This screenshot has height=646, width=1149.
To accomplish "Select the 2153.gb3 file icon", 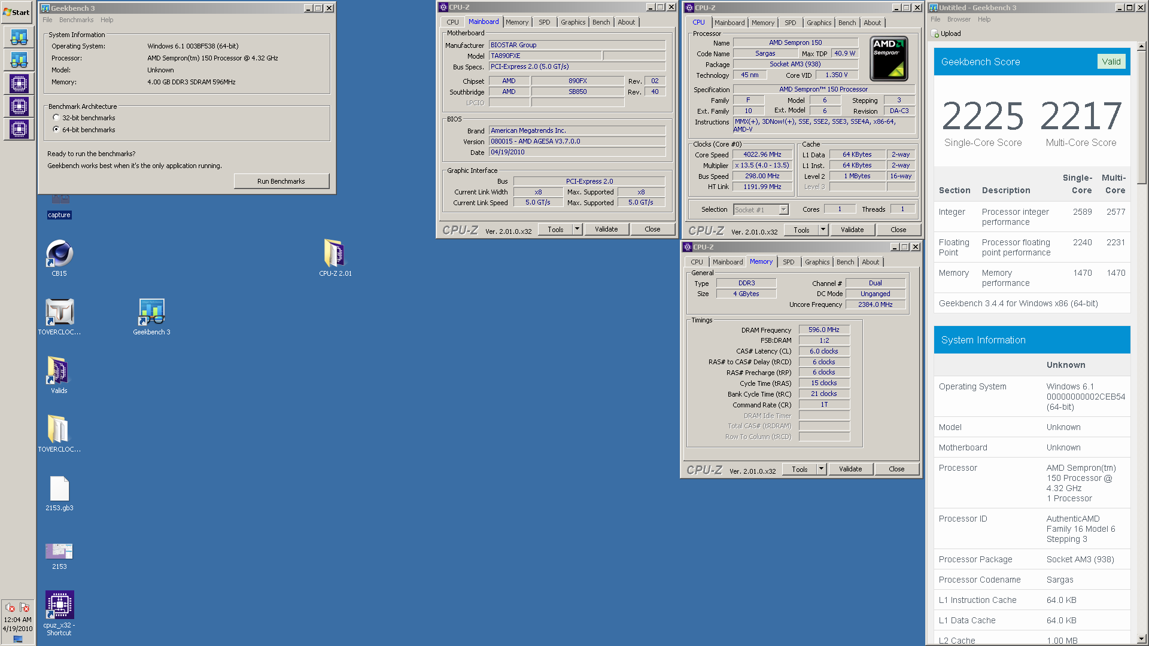I will [59, 493].
